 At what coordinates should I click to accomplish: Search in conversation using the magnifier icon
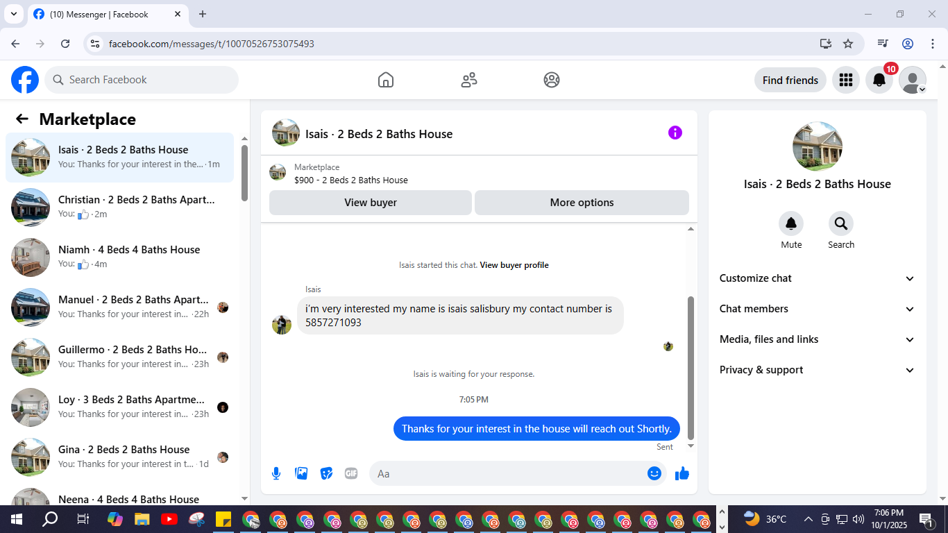coord(841,223)
